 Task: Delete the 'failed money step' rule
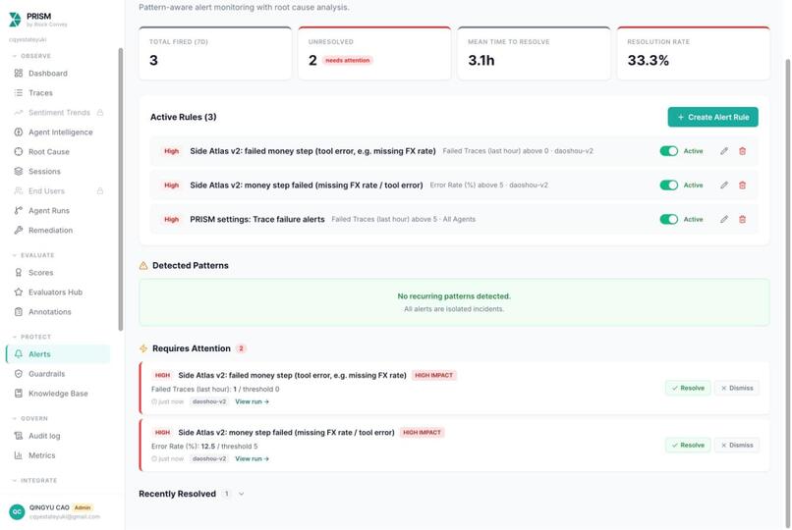pyautogui.click(x=743, y=151)
